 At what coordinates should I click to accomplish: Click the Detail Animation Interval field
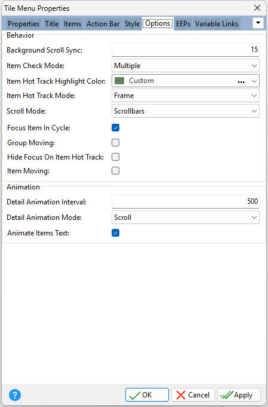pyautogui.click(x=185, y=201)
